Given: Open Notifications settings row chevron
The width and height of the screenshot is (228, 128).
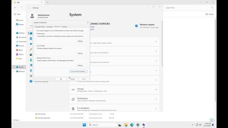Looking at the screenshot, I should coord(156,61).
